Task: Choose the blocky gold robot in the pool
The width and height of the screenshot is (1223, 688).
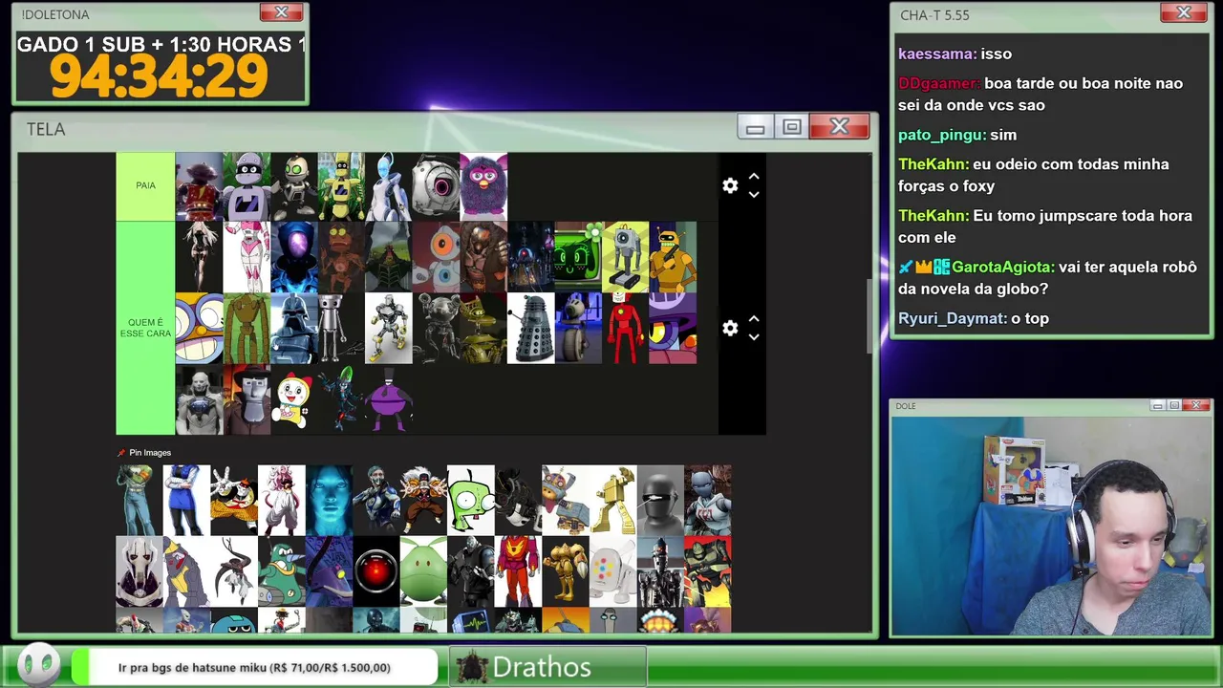Action: coord(613,501)
